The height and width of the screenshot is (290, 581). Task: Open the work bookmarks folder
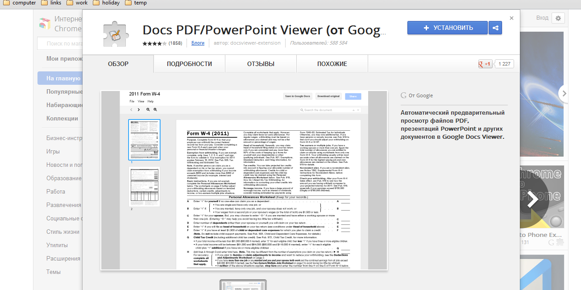[77, 3]
